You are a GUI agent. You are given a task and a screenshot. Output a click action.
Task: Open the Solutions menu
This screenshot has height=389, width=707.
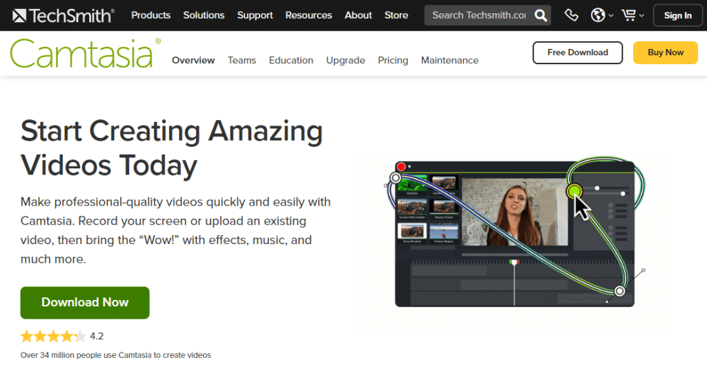coord(204,15)
